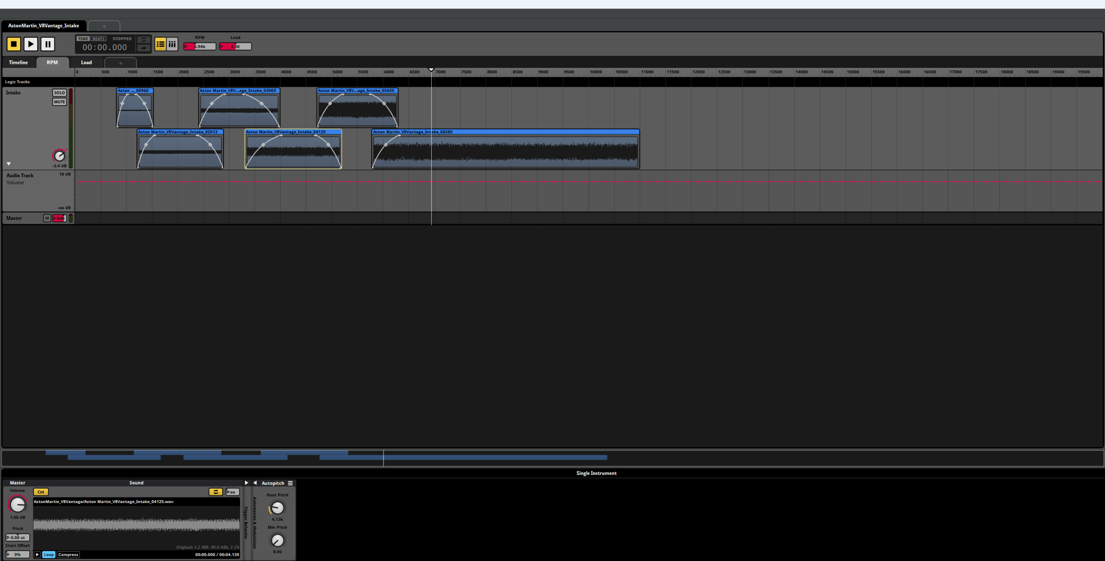Screen dimensions: 1105x561
Task: Collapse the Autopitch panel left arrow
Action: (x=255, y=483)
